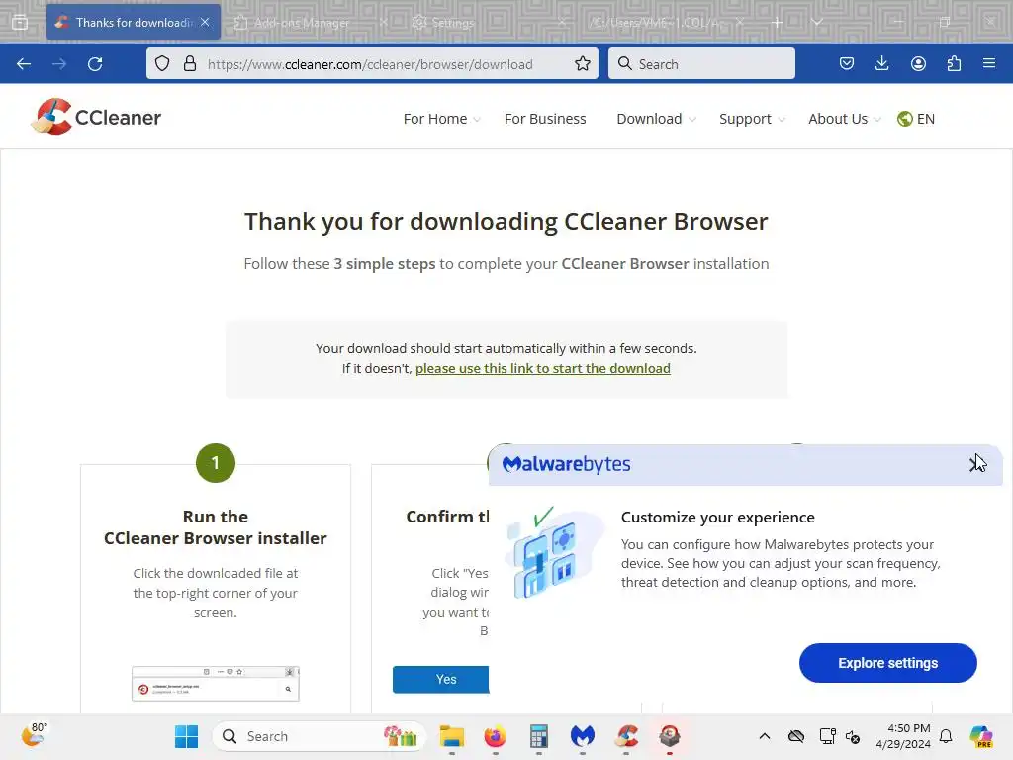Go back to the previous page
This screenshot has height=760, width=1013.
coord(24,64)
